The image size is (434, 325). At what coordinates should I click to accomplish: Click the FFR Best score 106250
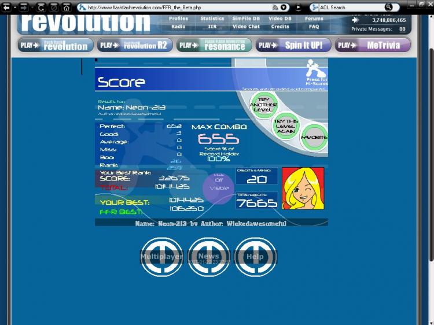tap(186, 208)
